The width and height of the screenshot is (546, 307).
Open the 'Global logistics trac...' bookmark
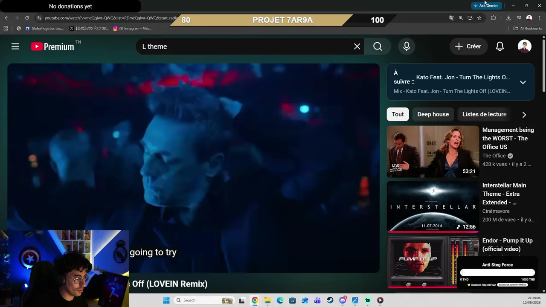click(44, 29)
